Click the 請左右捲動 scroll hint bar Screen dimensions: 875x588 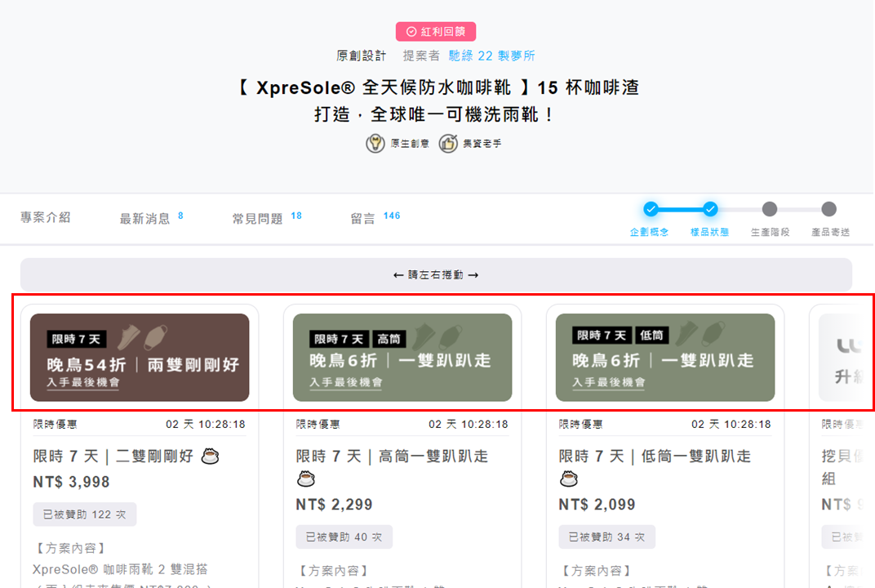click(x=436, y=274)
